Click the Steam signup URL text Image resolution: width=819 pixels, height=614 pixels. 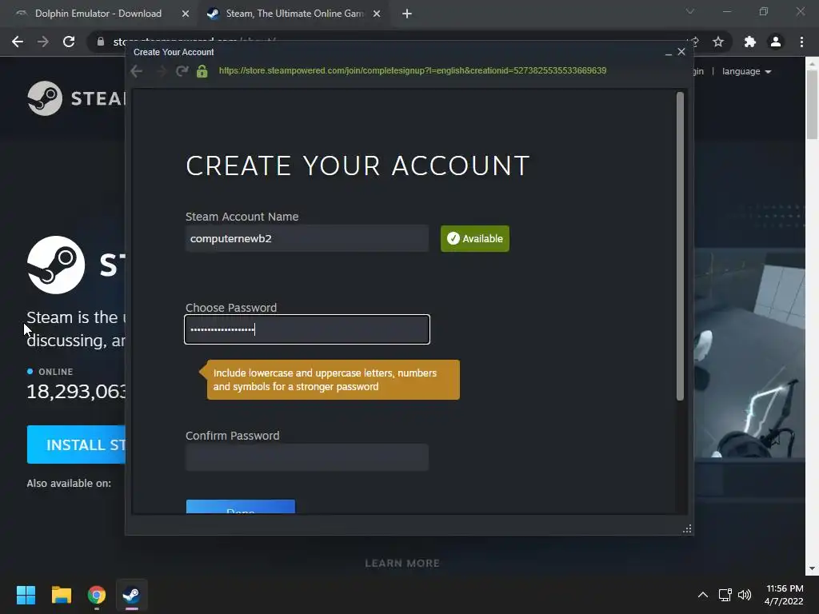click(413, 70)
